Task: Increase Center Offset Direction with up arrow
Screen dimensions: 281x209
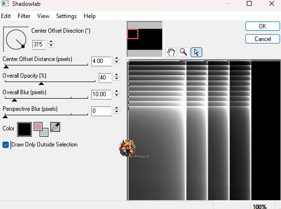Action: pos(51,42)
